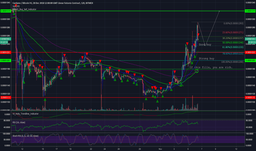Click 0.00001160 on the right price scale

click(251, 77)
